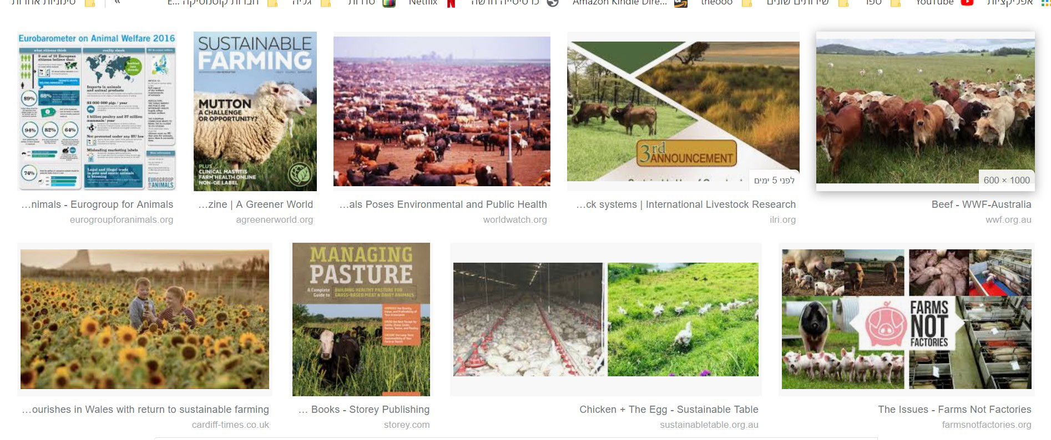1051x440 pixels.
Task: Open Chicken + The Egg - Sustainable Table title
Action: 669,410
